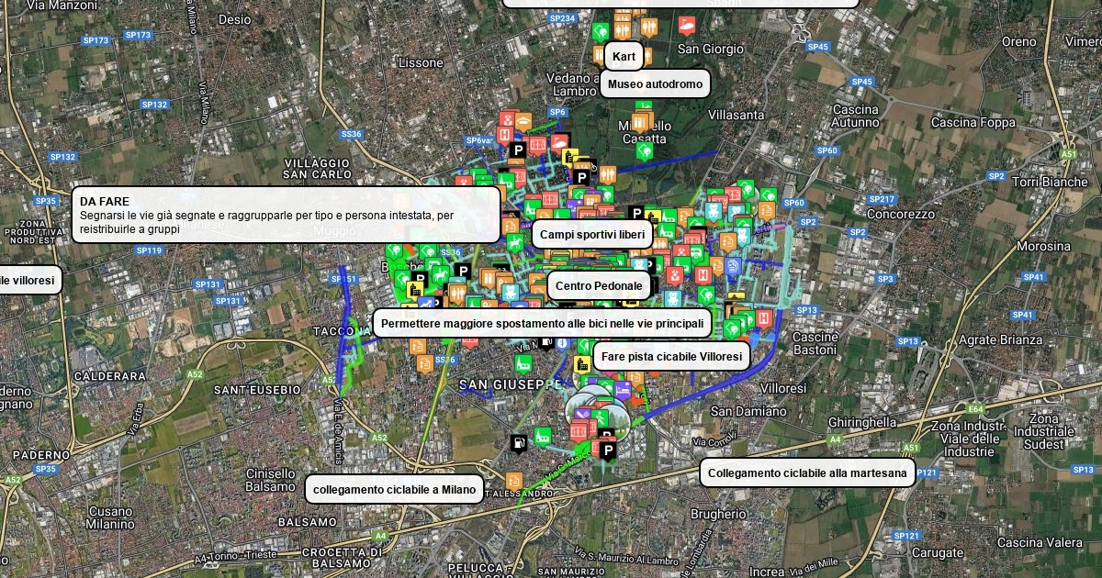Select the black fuel station marker
Viewport: 1102px width, 578px height.
click(x=519, y=443)
